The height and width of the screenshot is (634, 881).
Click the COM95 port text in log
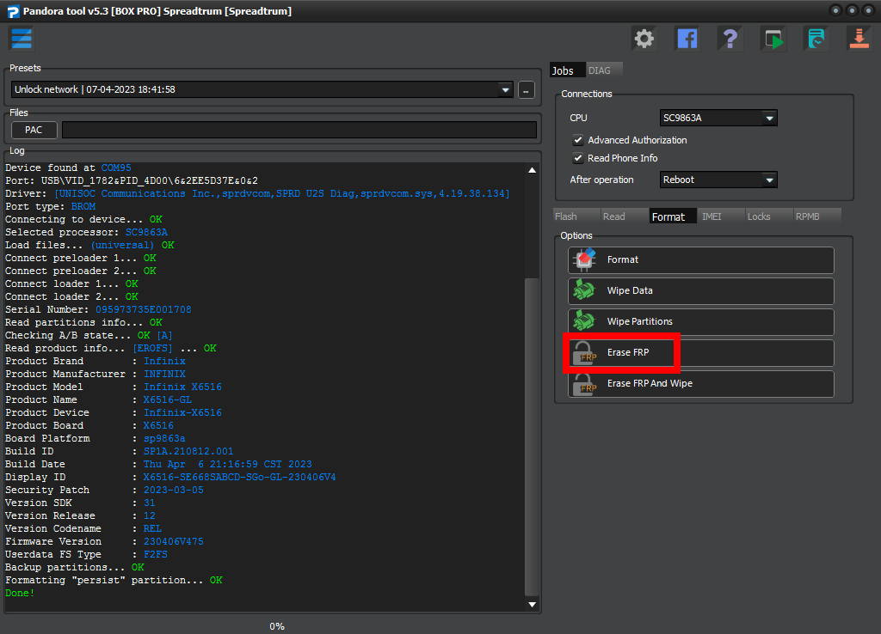(116, 168)
